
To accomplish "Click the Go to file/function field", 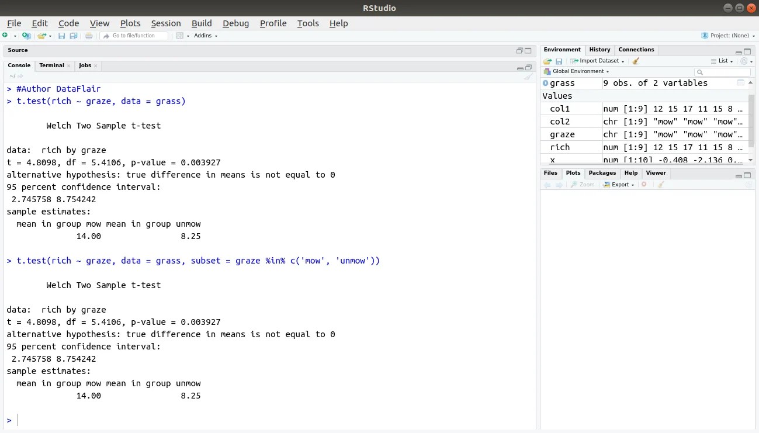I will point(134,36).
